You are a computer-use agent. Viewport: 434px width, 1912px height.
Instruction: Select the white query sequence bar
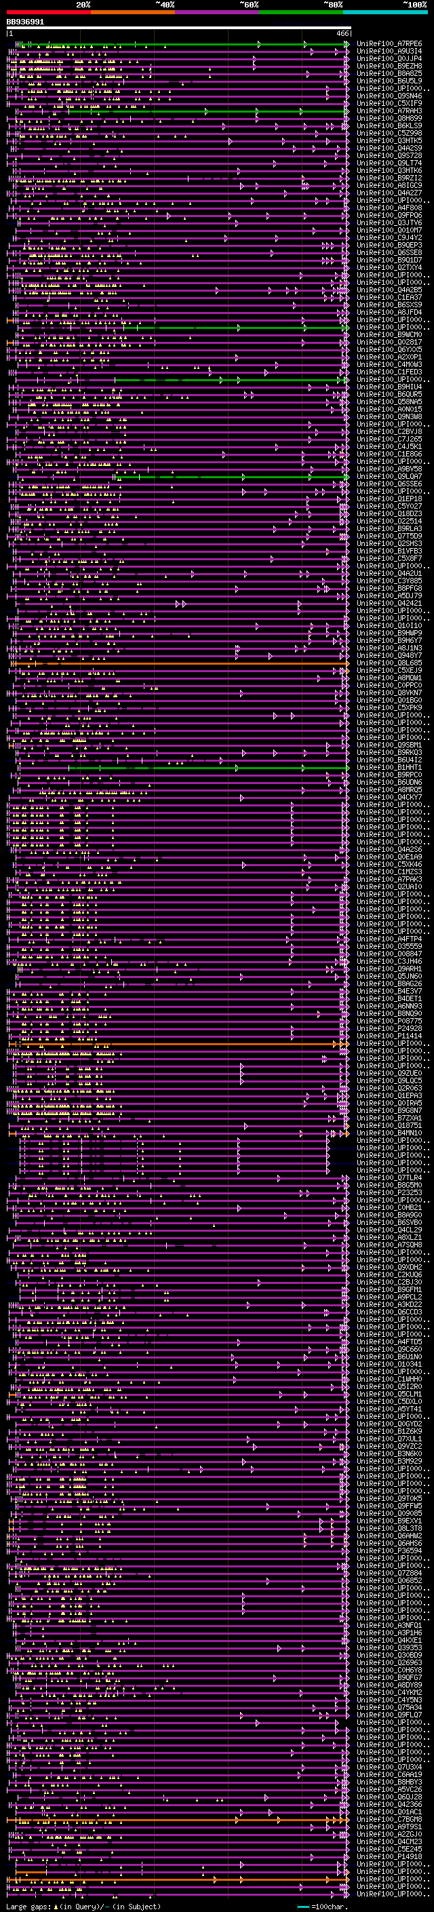click(179, 27)
